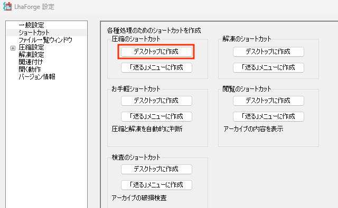
Task: Create 解凍 shortcut on desktop
Action: [268, 52]
